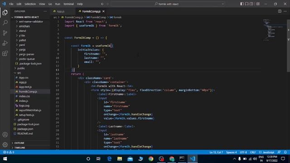Viewport: 290px width, 163px height.
Task: Expand the TIMELINE section
Action: [x=19, y=148]
